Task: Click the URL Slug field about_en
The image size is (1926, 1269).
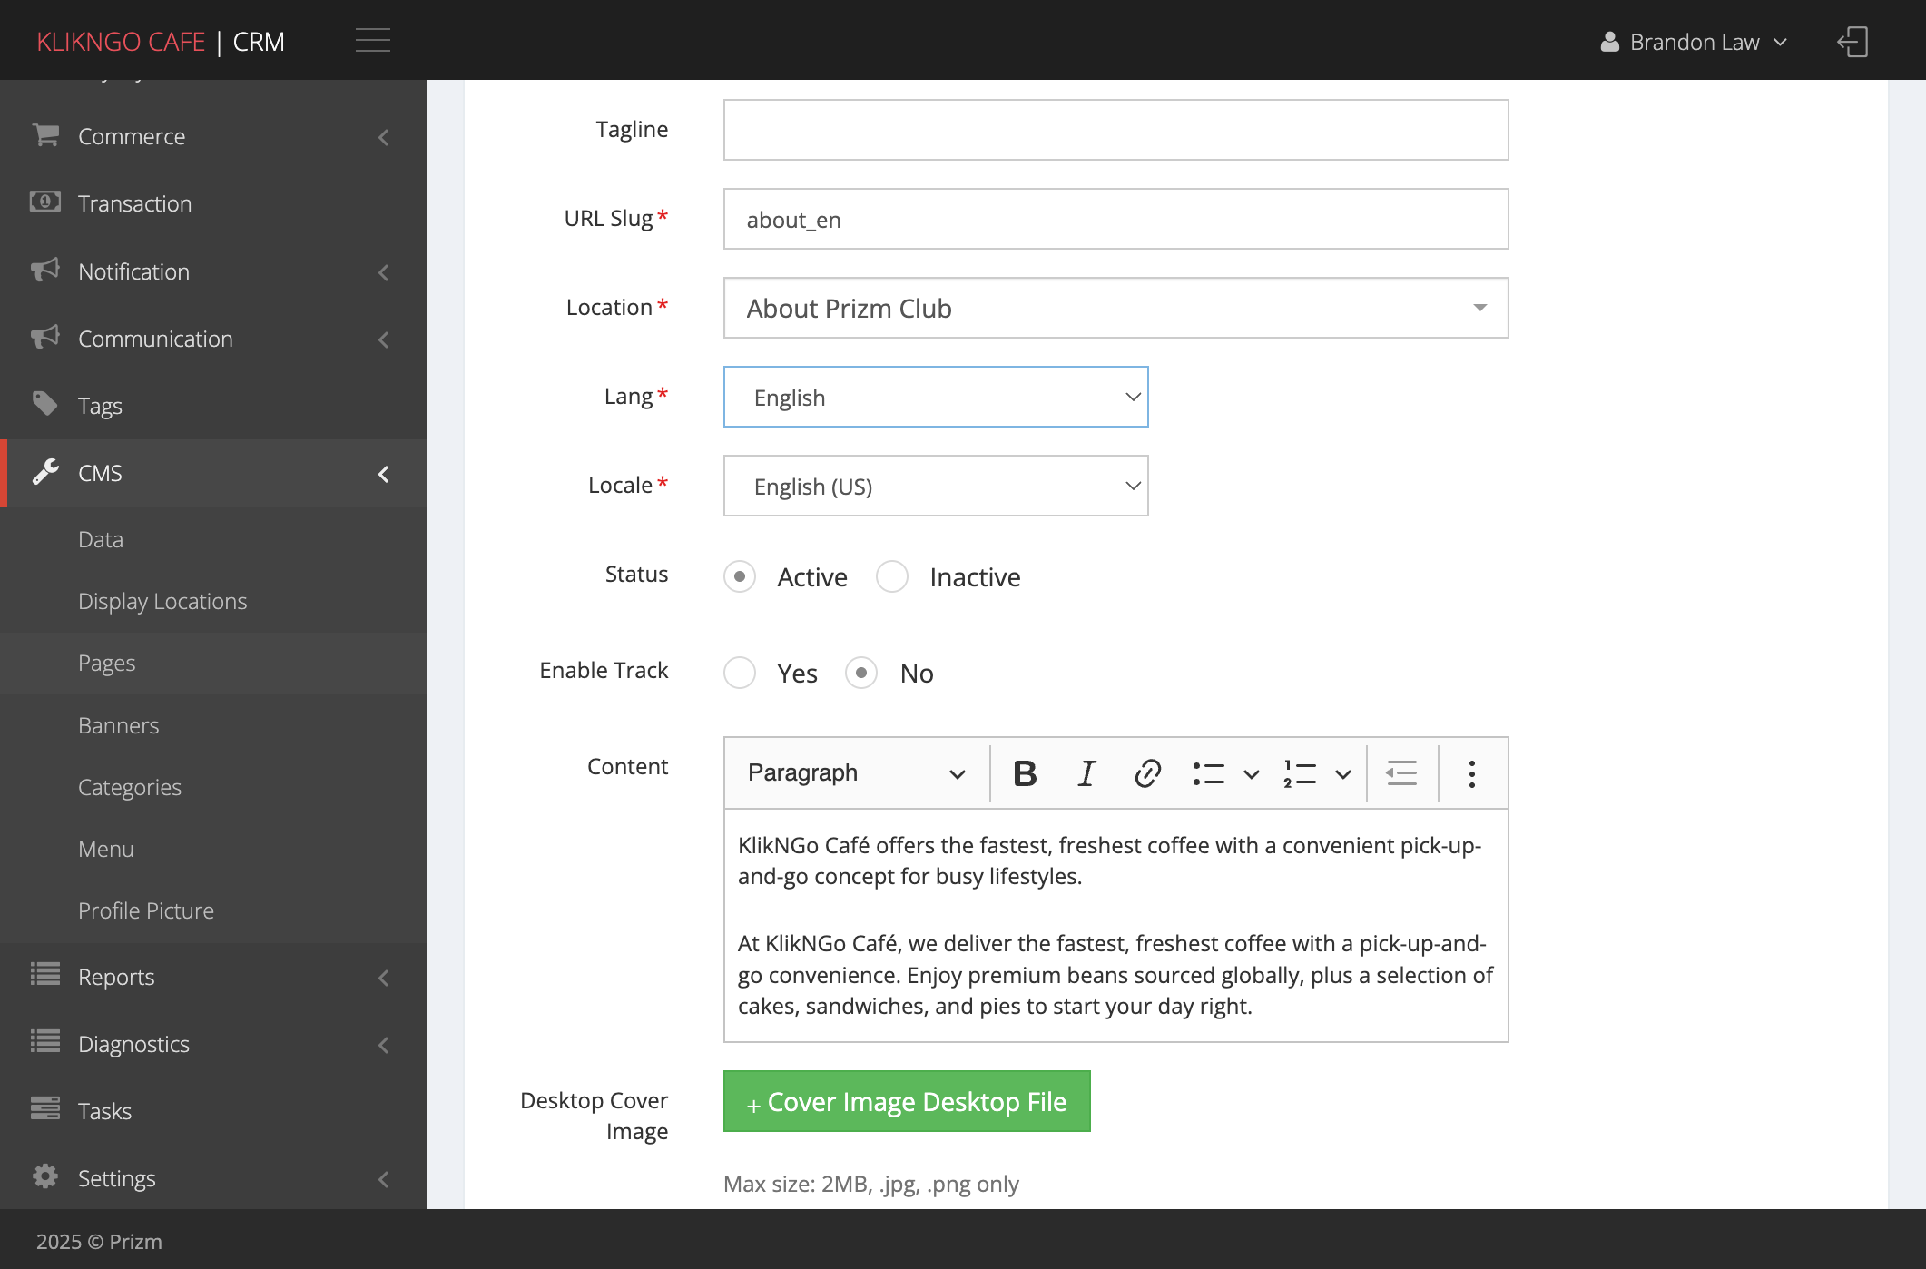Action: (x=1115, y=219)
